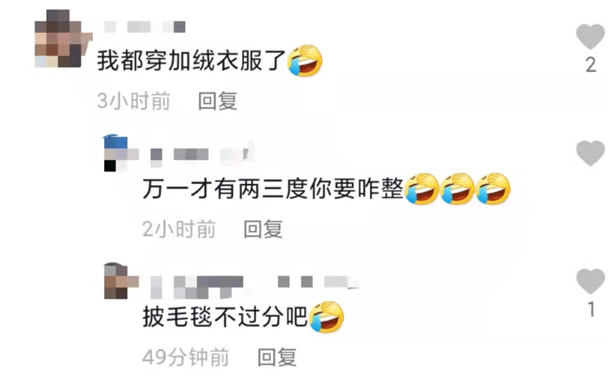608x384 pixels.
Task: Select the comment text '我都穿加绒衣服了'
Action: (x=192, y=61)
